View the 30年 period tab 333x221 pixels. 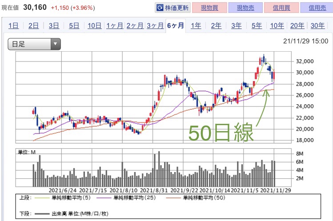pyautogui.click(x=317, y=25)
